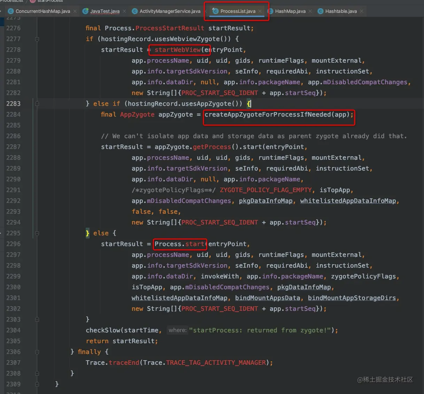Screen dimensions: 424x394
Task: Click the ActivityManagerService.java class icon
Action: point(135,11)
